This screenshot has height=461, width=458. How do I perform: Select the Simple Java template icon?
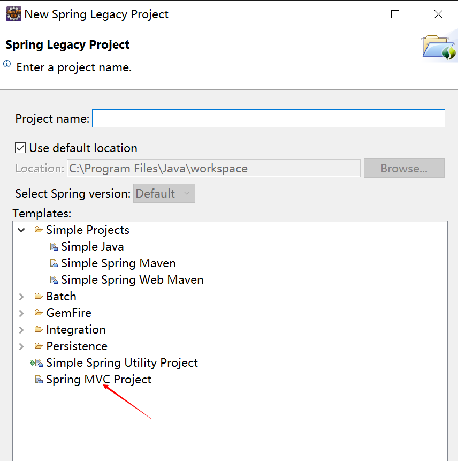[54, 246]
